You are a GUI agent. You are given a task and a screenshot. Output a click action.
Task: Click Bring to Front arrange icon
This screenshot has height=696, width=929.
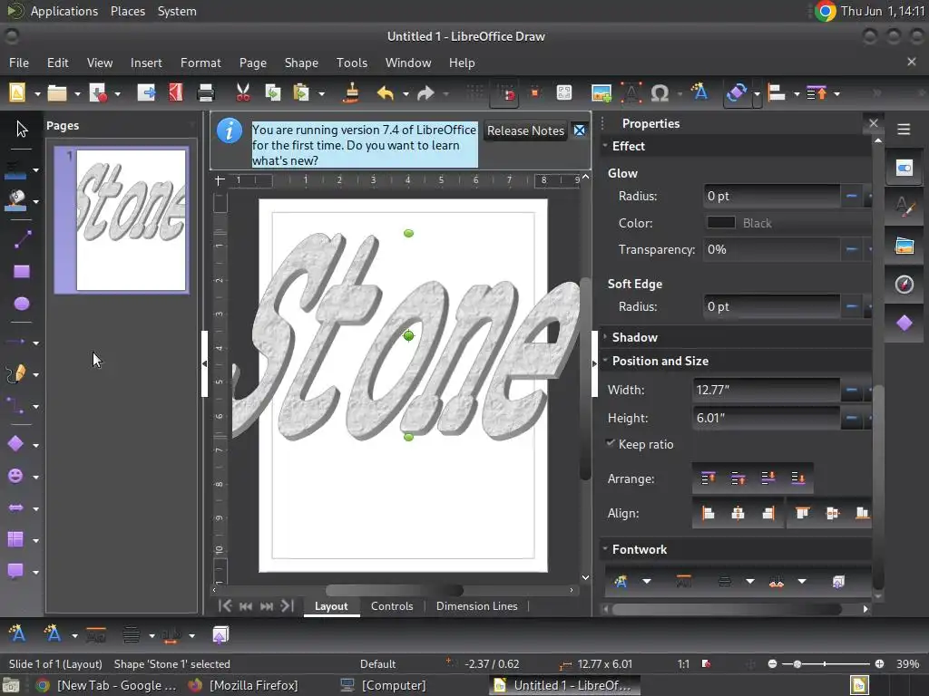click(x=708, y=478)
